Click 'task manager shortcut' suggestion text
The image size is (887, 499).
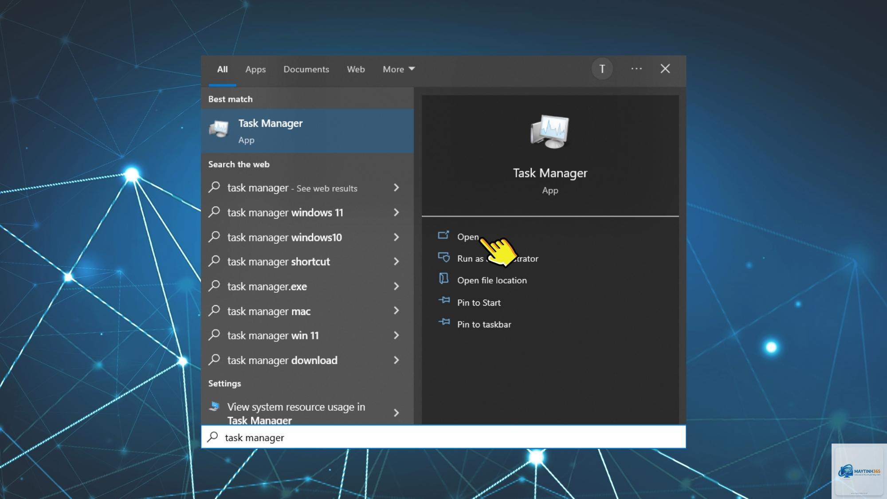pos(279,262)
